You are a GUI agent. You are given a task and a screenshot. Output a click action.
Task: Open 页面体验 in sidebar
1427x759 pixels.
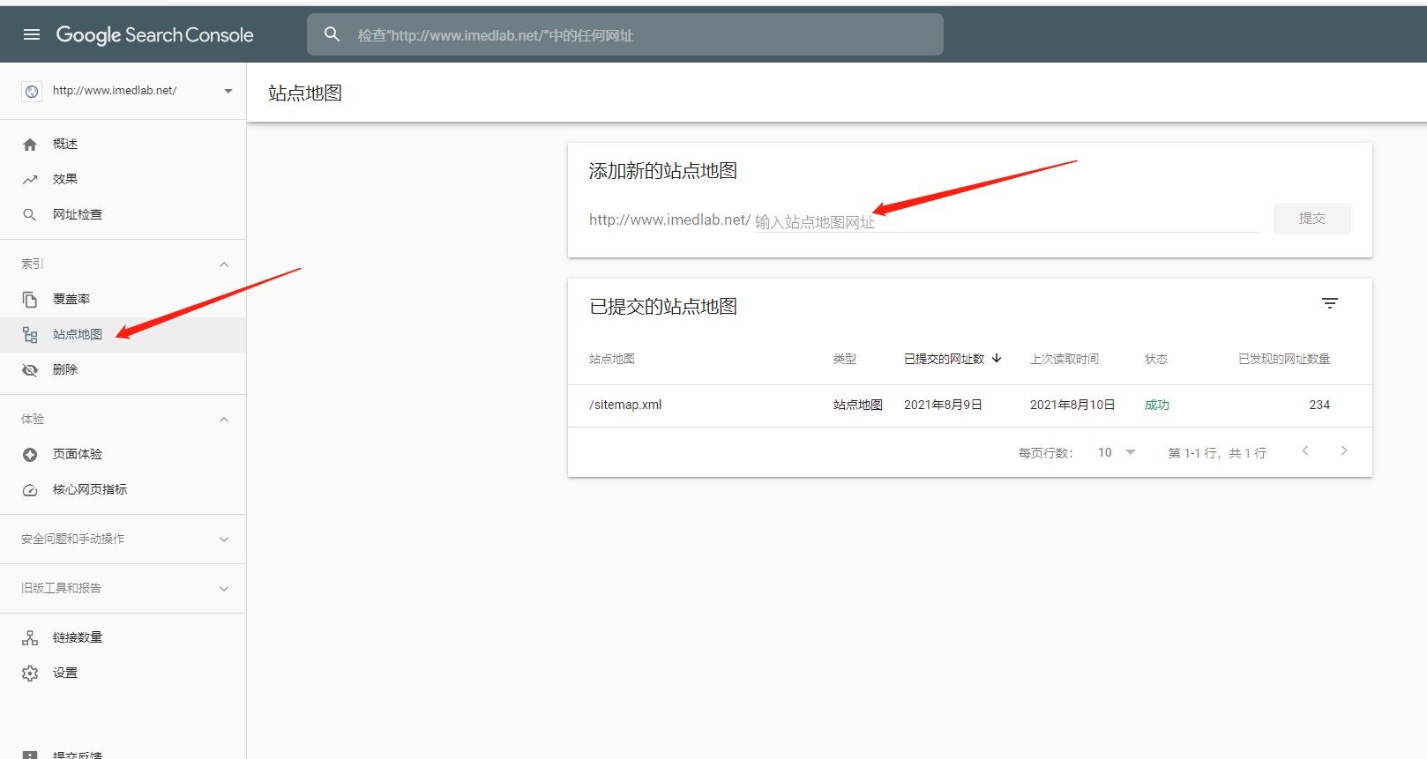(78, 455)
